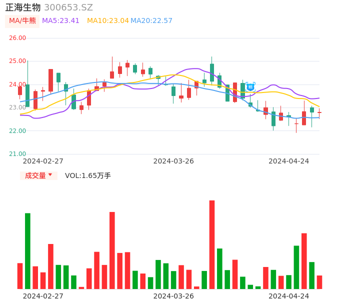Open the 成交量 indicator dropdown
The image size is (343, 303).
(38, 175)
